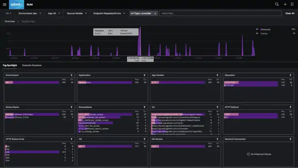Toggle Errors series visibility in legend
The height and width of the screenshot is (168, 298).
257,33
